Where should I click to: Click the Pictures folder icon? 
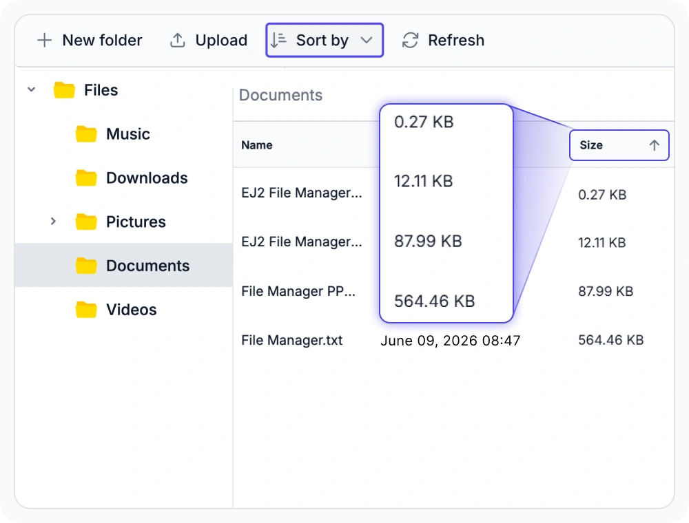(x=86, y=222)
